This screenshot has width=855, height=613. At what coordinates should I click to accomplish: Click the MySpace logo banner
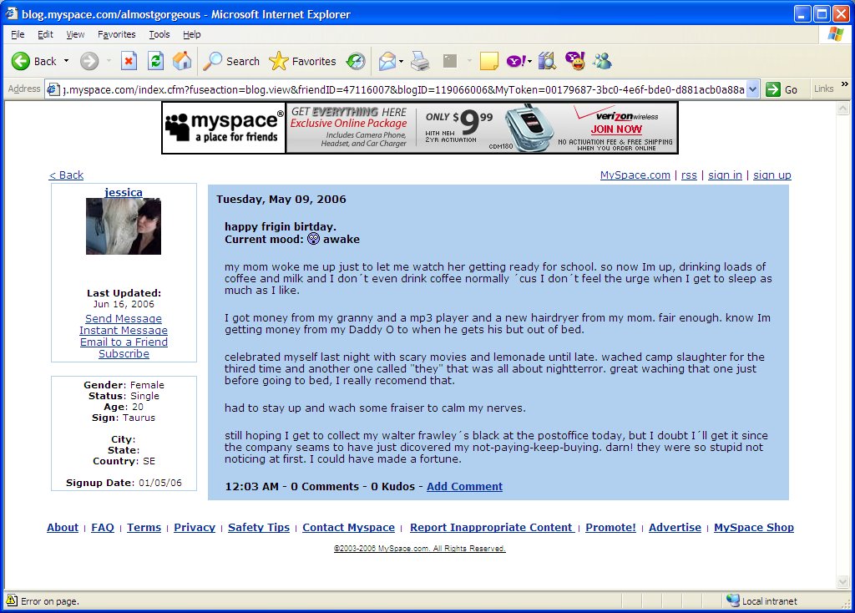click(x=224, y=128)
